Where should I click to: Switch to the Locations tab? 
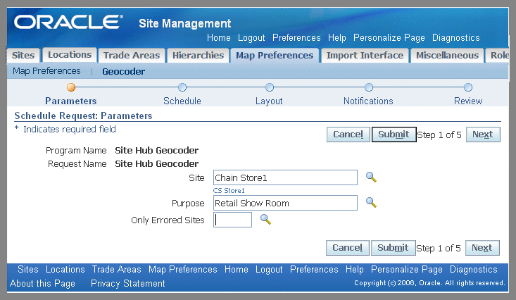coord(70,55)
